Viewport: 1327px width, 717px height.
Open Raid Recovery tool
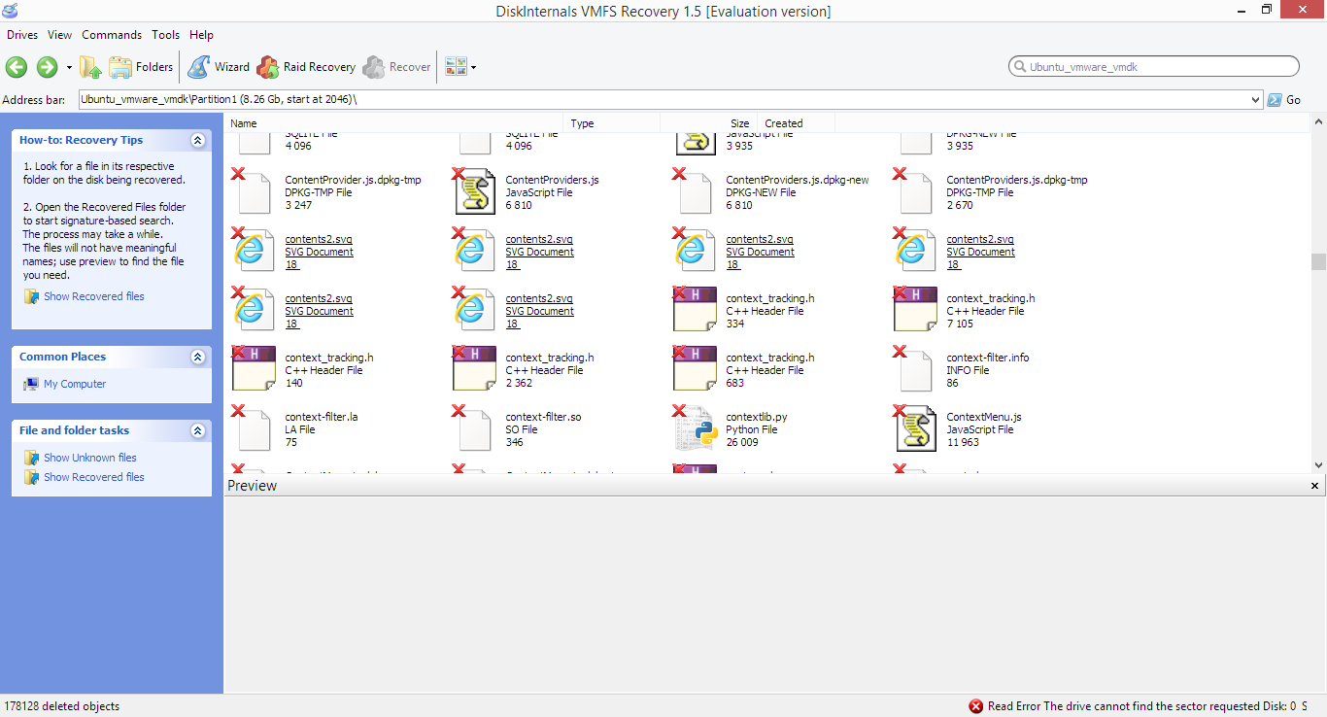point(306,67)
